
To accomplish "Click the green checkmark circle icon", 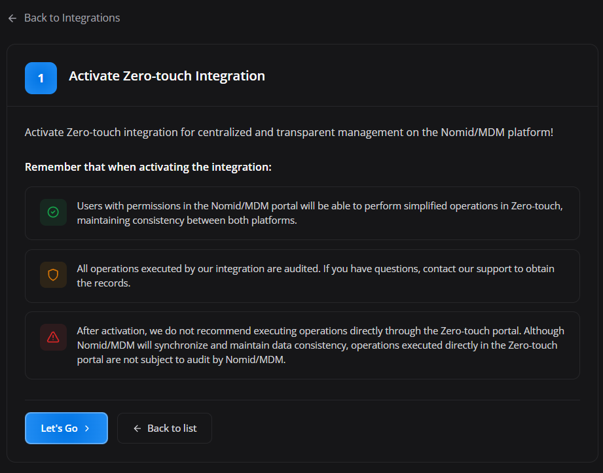I will (53, 212).
